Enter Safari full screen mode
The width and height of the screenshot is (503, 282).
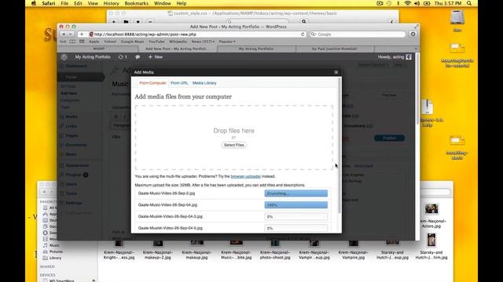pos(416,27)
